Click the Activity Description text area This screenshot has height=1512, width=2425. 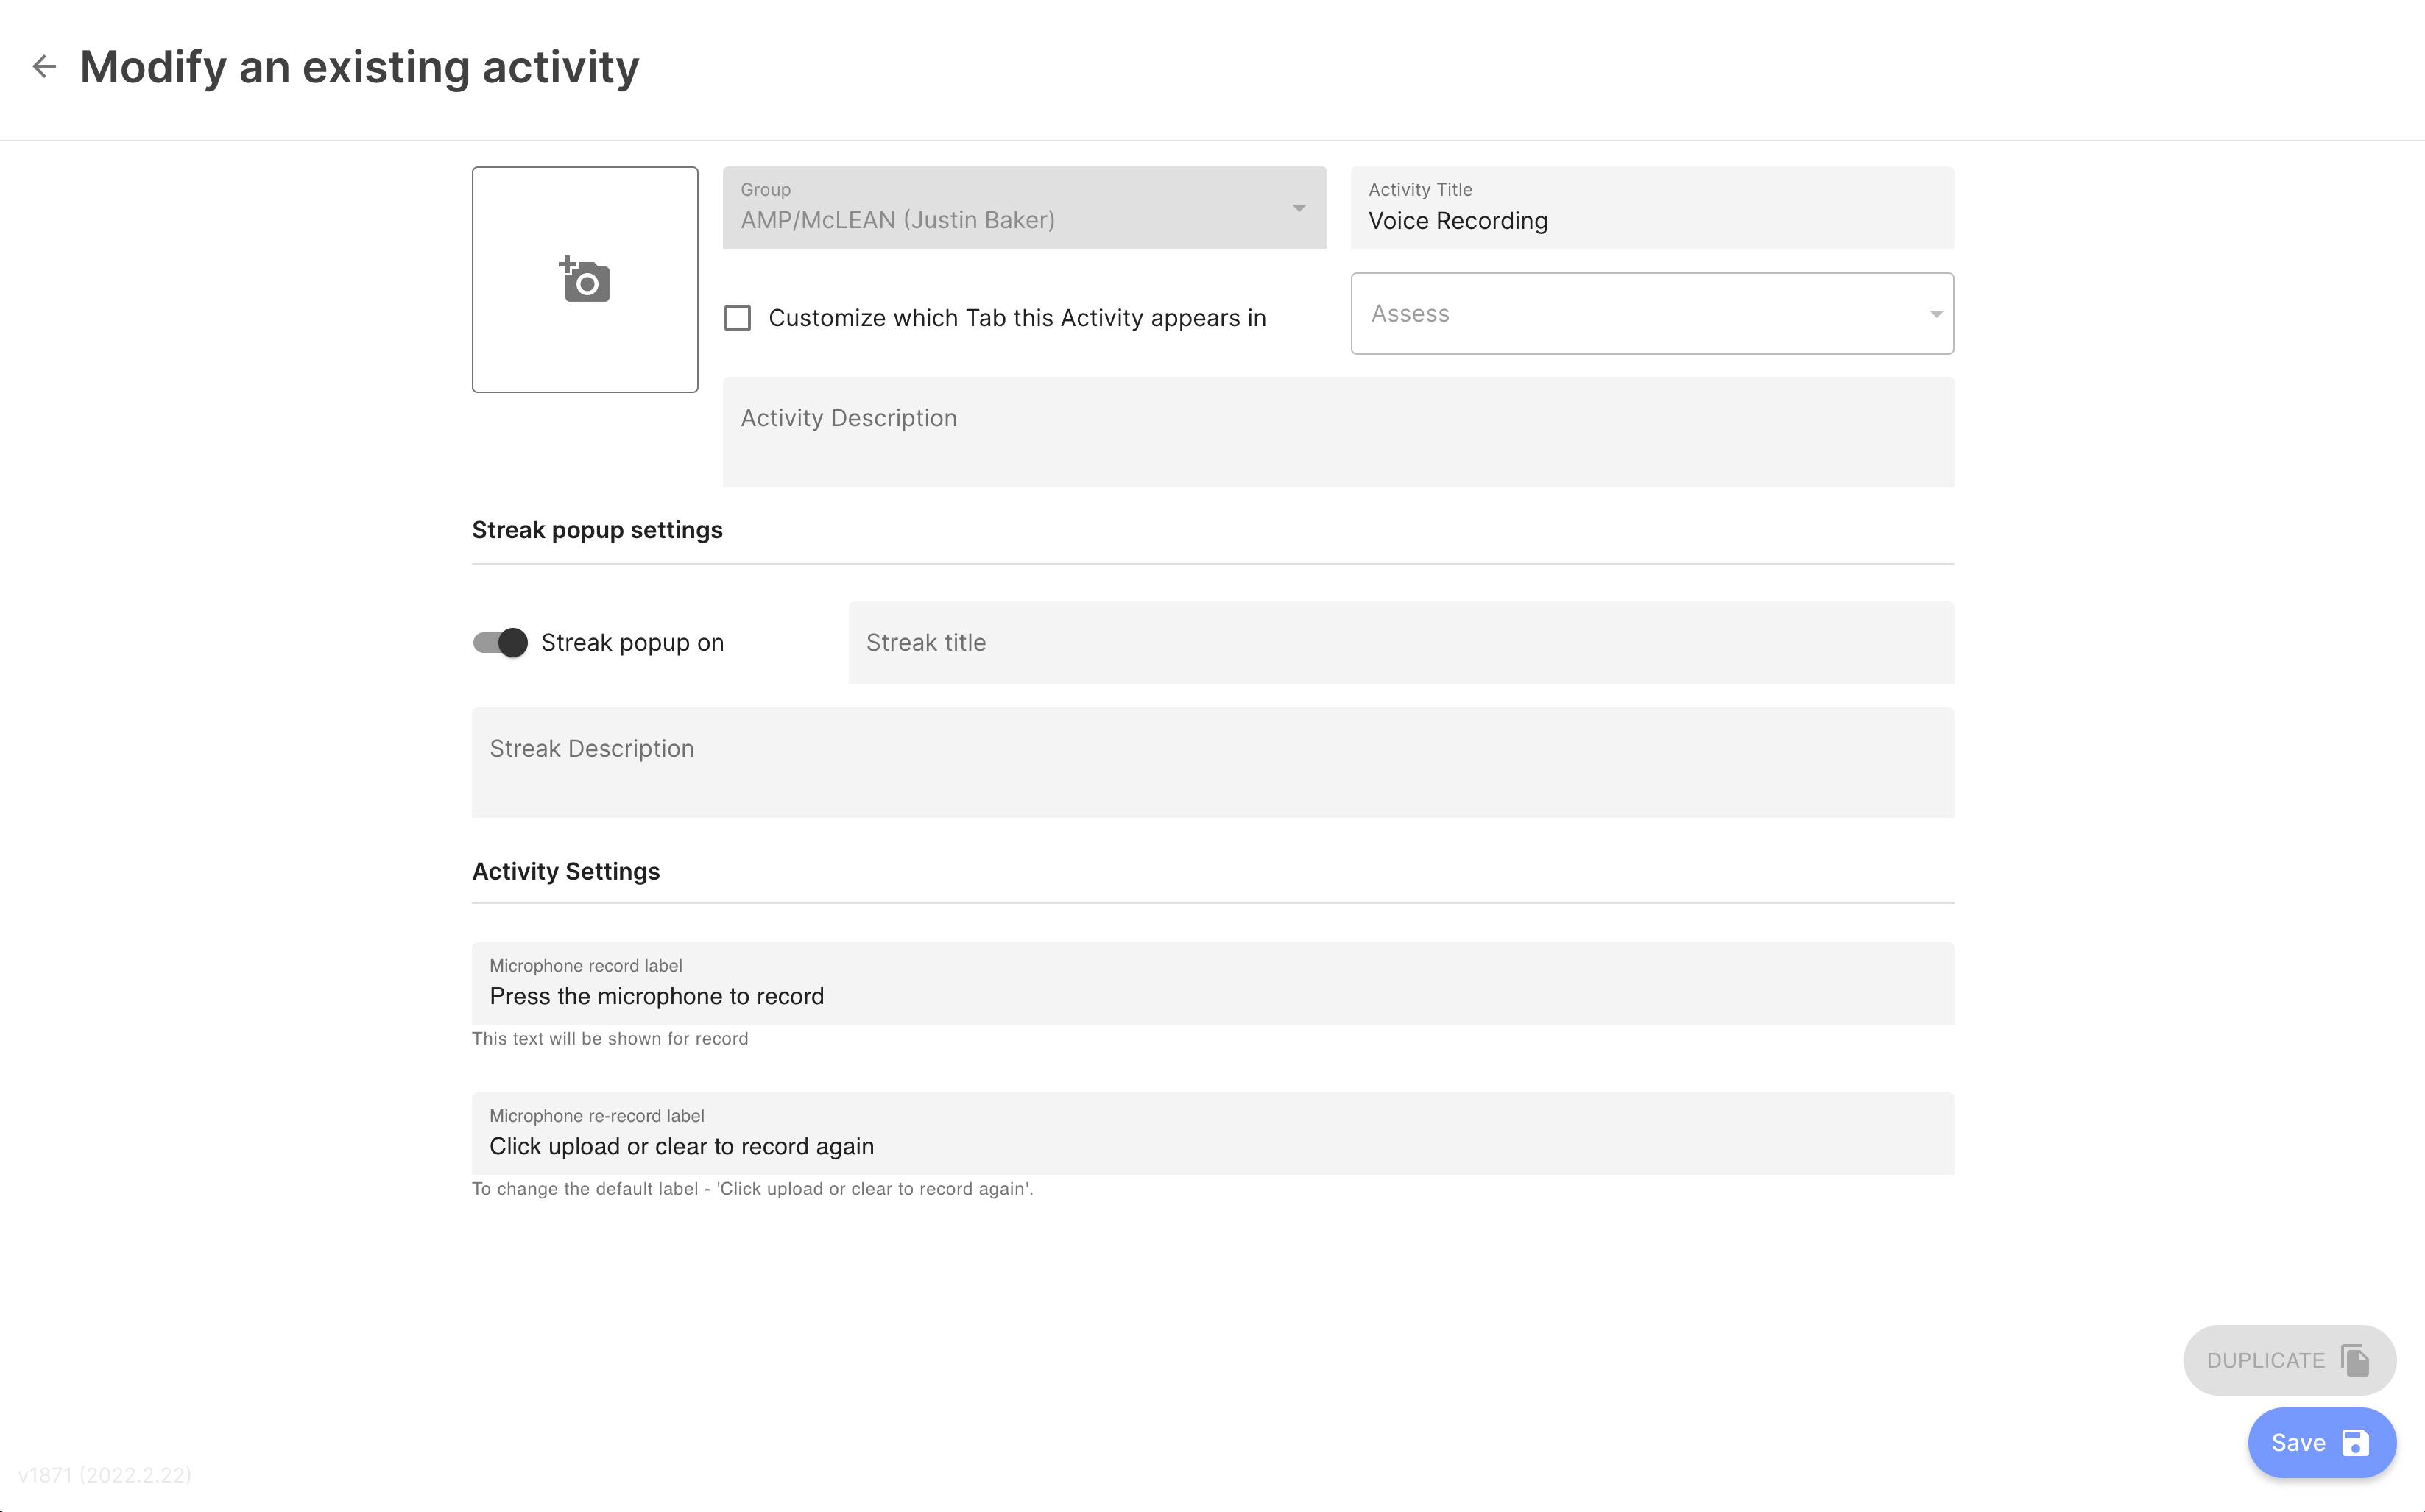[x=1338, y=432]
